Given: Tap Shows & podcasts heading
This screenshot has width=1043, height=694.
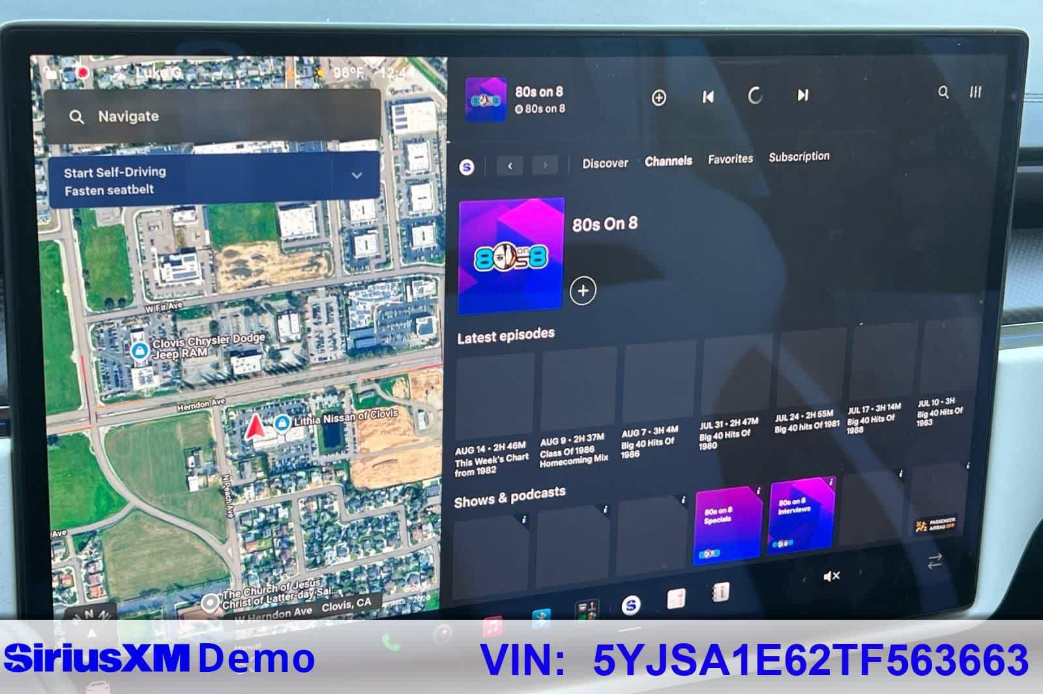Looking at the screenshot, I should click(510, 496).
